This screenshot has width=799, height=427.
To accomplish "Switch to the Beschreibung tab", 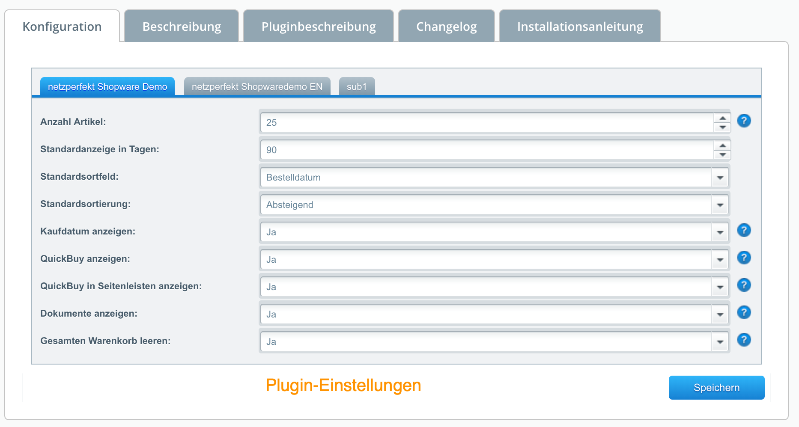I will [182, 26].
